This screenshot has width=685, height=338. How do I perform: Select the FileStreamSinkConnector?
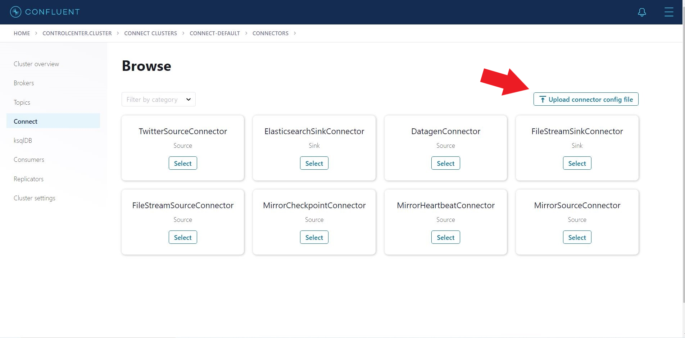coord(577,163)
